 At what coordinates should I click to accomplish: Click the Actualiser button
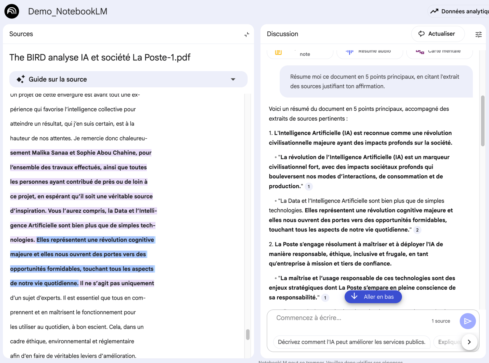tap(438, 34)
